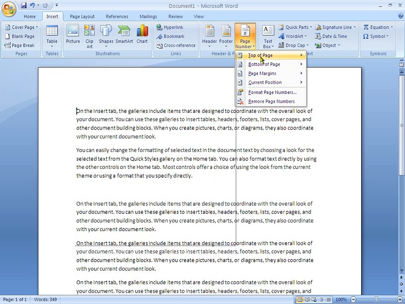Open the Object dropdown
Screen dimensions: 405x304
pyautogui.click(x=327, y=45)
